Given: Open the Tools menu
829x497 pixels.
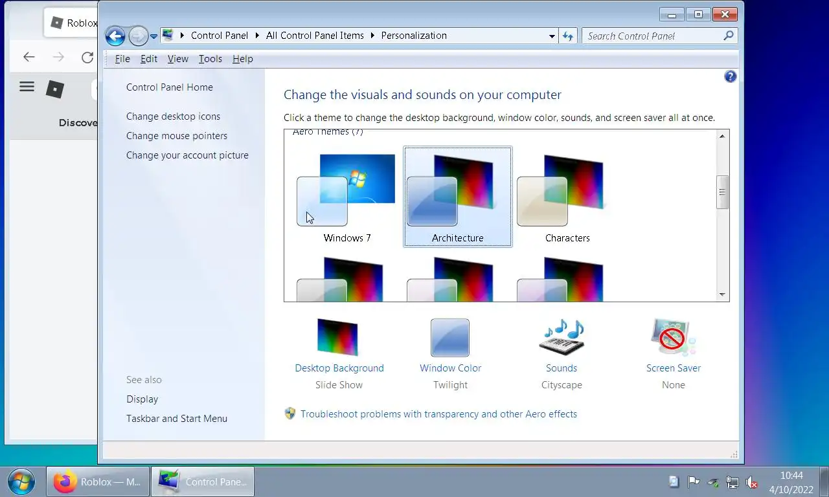Looking at the screenshot, I should tap(210, 59).
